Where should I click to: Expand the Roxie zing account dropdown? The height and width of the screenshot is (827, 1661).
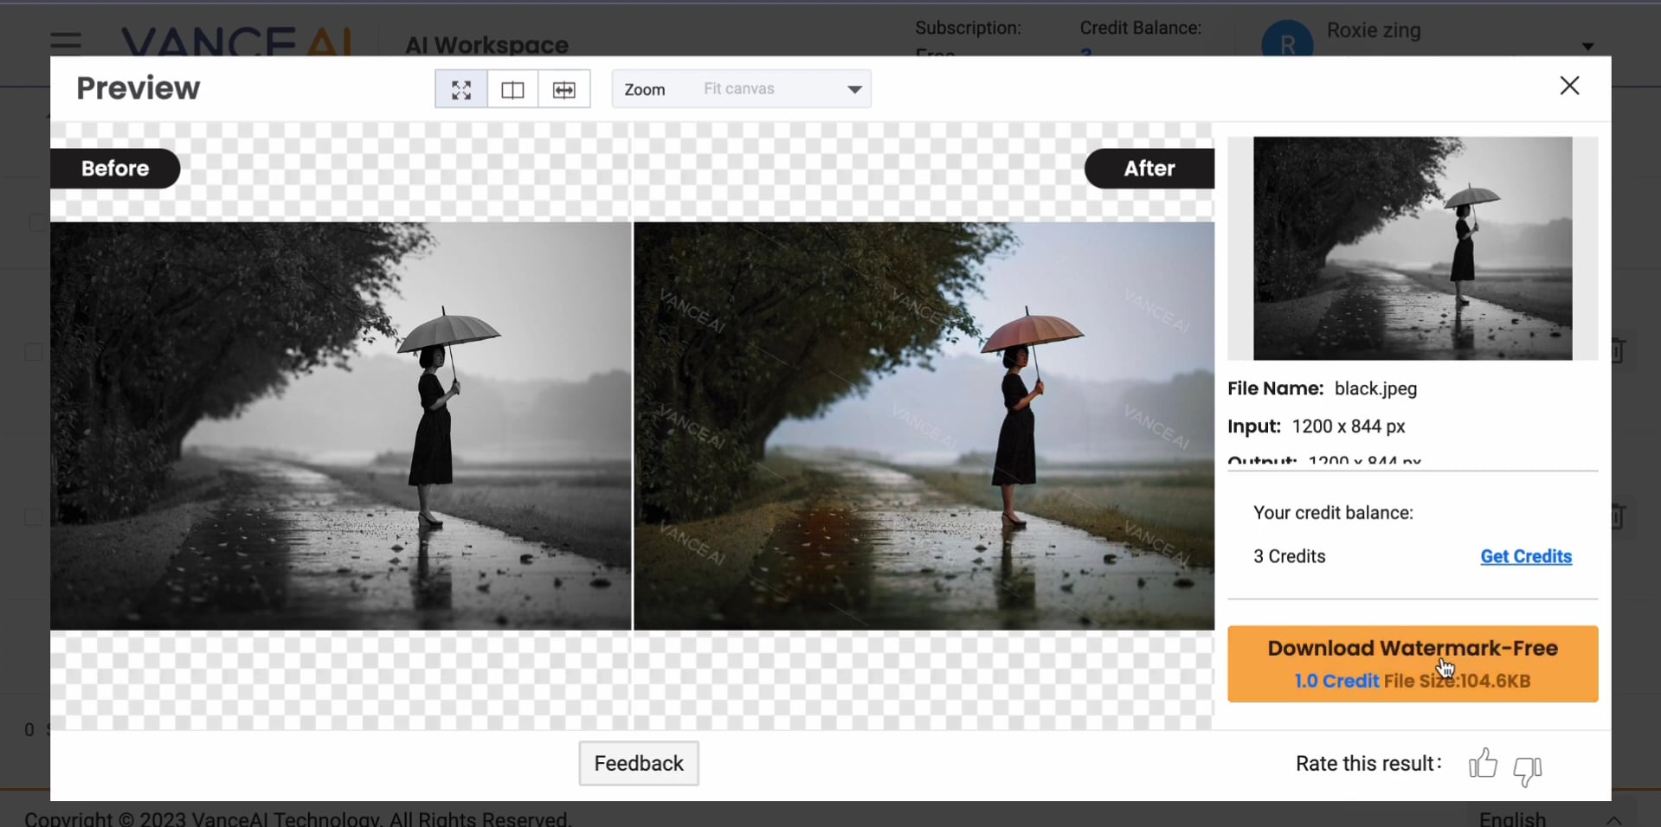[x=1587, y=46]
